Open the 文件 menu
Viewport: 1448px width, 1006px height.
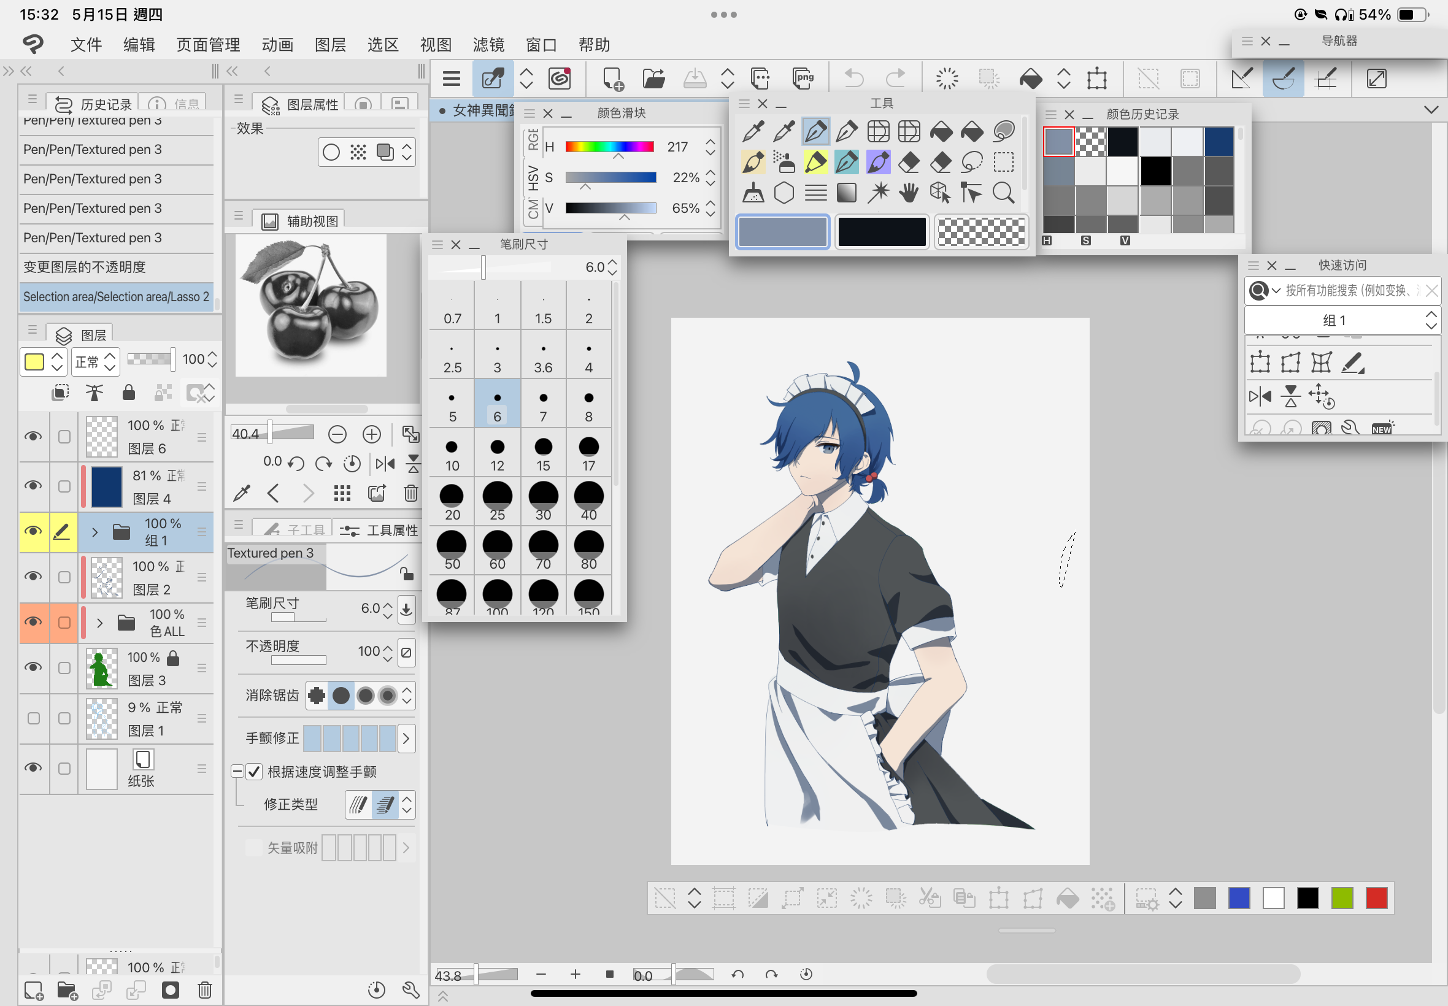pyautogui.click(x=86, y=44)
